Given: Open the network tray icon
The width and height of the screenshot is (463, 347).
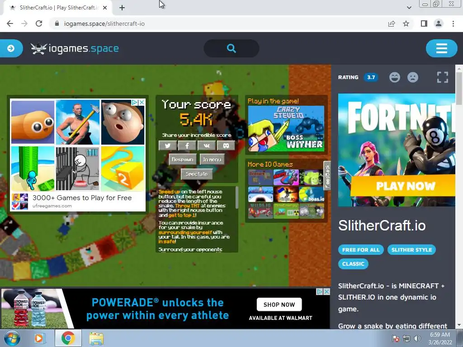Looking at the screenshot, I should 406,338.
